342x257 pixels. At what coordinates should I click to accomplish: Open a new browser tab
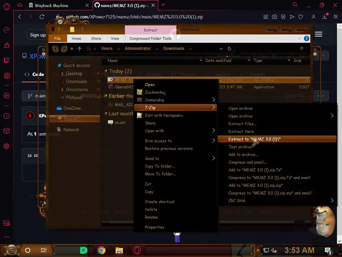click(163, 5)
